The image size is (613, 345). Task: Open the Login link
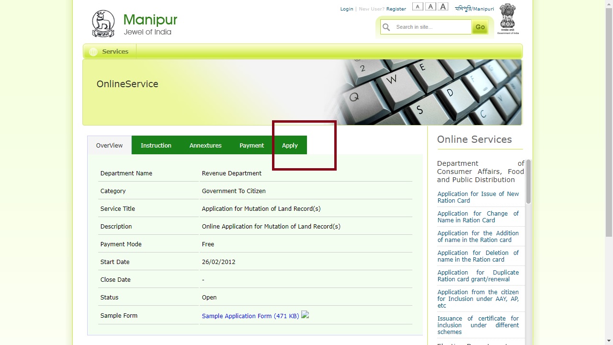pyautogui.click(x=347, y=9)
